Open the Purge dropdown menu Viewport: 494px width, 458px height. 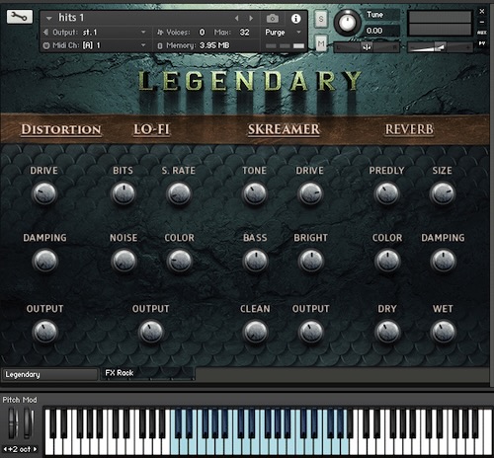tap(284, 33)
